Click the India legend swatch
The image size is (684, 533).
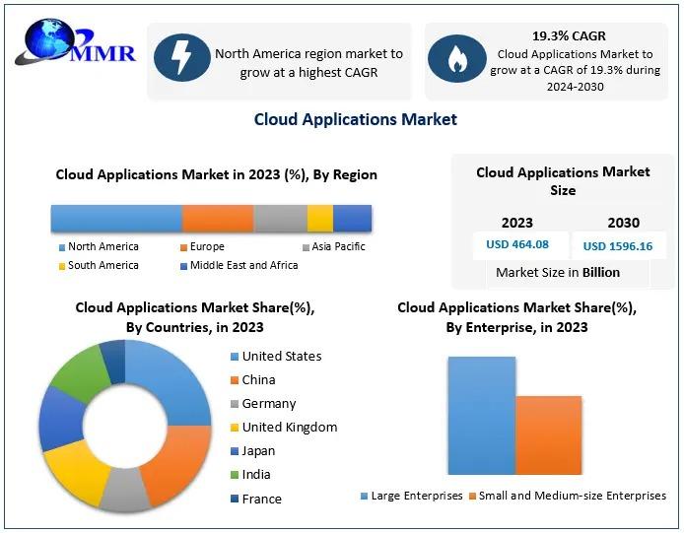pos(235,475)
